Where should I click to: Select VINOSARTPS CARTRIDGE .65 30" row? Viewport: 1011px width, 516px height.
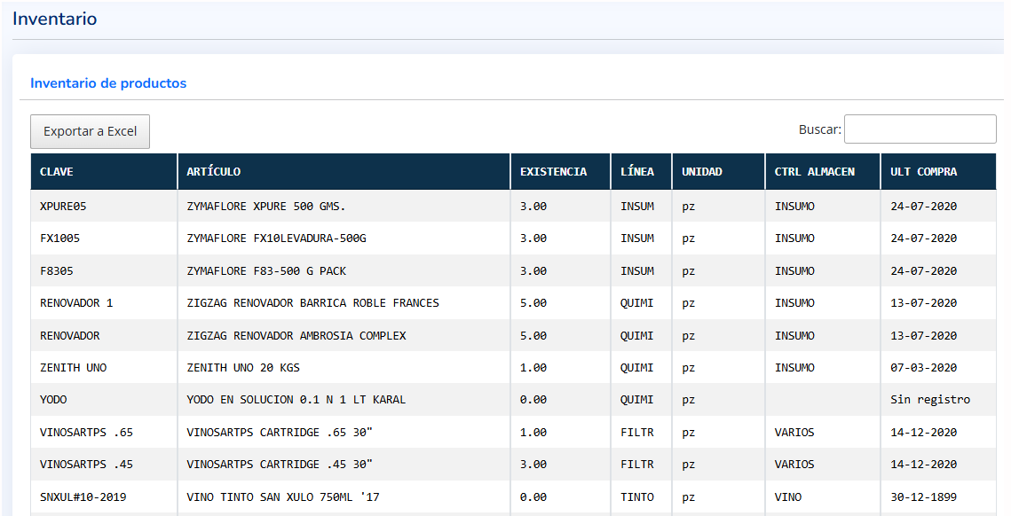[280, 433]
